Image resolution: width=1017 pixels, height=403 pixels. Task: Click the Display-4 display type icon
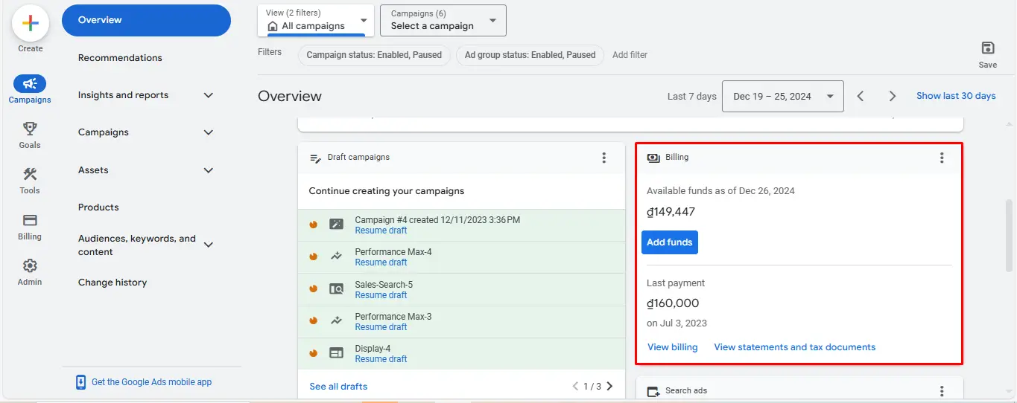coord(337,352)
